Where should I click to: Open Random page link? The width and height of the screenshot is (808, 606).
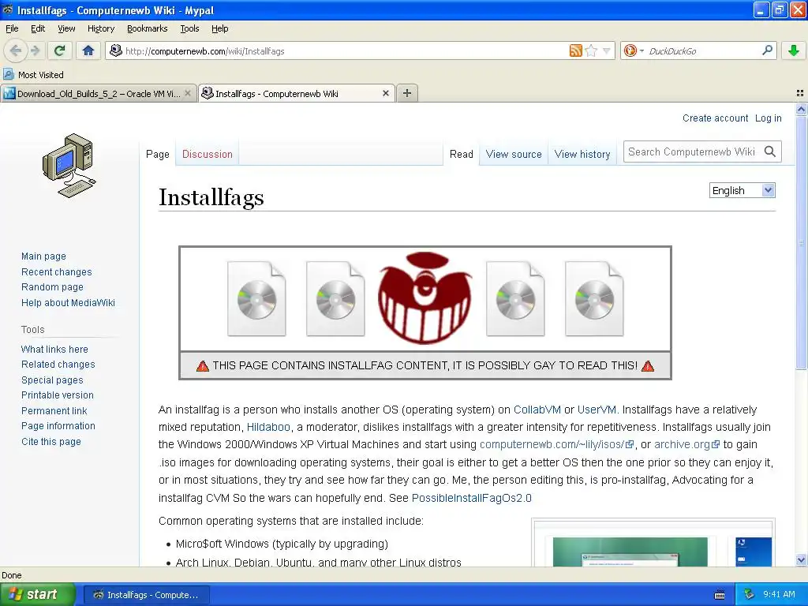click(x=52, y=287)
